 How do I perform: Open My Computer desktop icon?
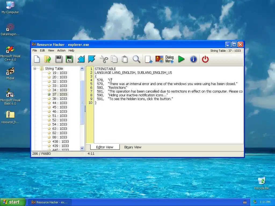coord(10,7)
